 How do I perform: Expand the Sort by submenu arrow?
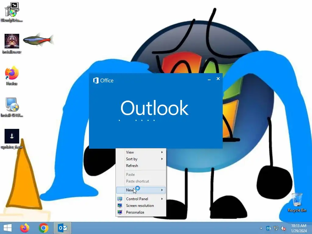coord(162,159)
